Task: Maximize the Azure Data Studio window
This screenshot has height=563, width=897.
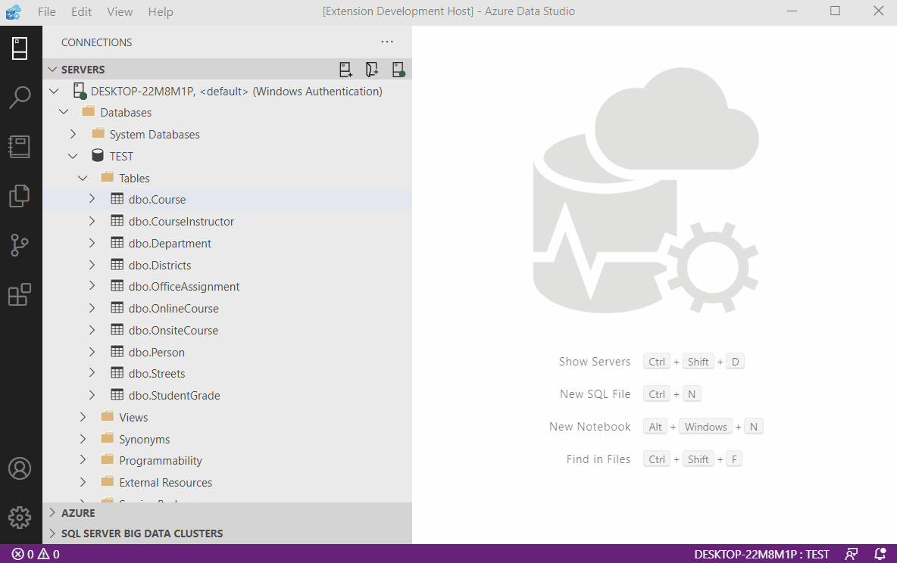Action: [835, 11]
